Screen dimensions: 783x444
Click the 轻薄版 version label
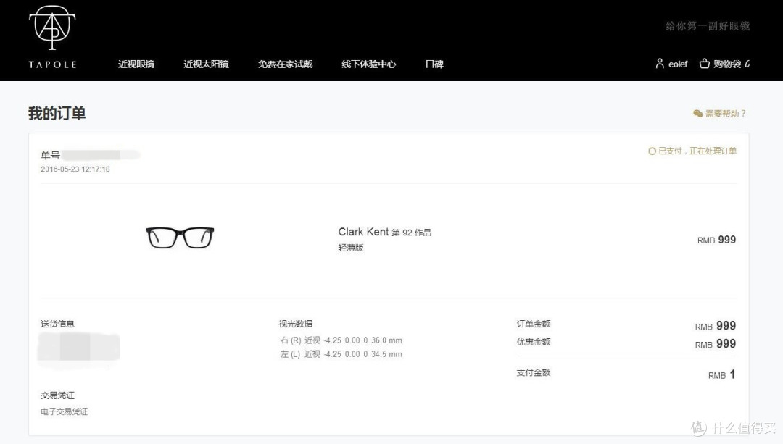351,248
